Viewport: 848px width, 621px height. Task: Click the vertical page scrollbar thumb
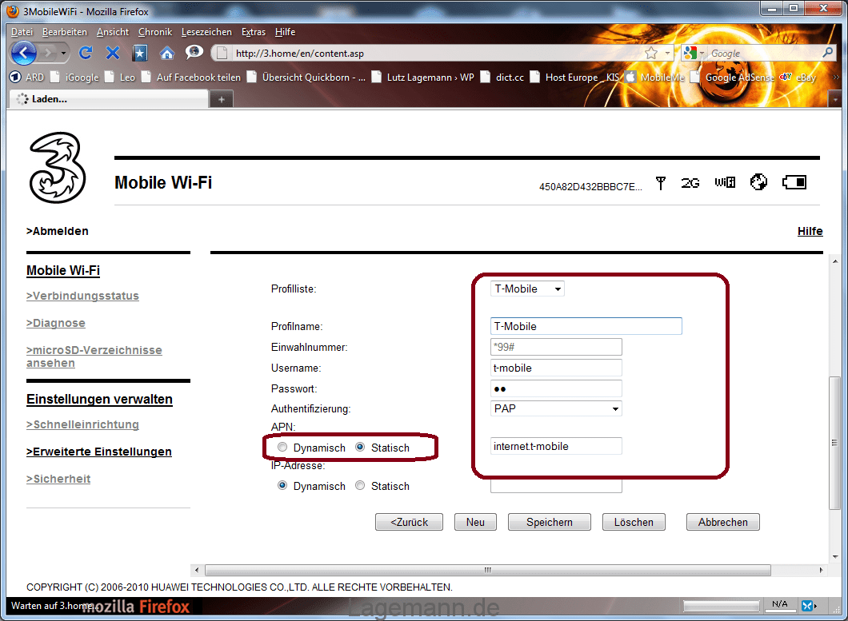click(835, 443)
